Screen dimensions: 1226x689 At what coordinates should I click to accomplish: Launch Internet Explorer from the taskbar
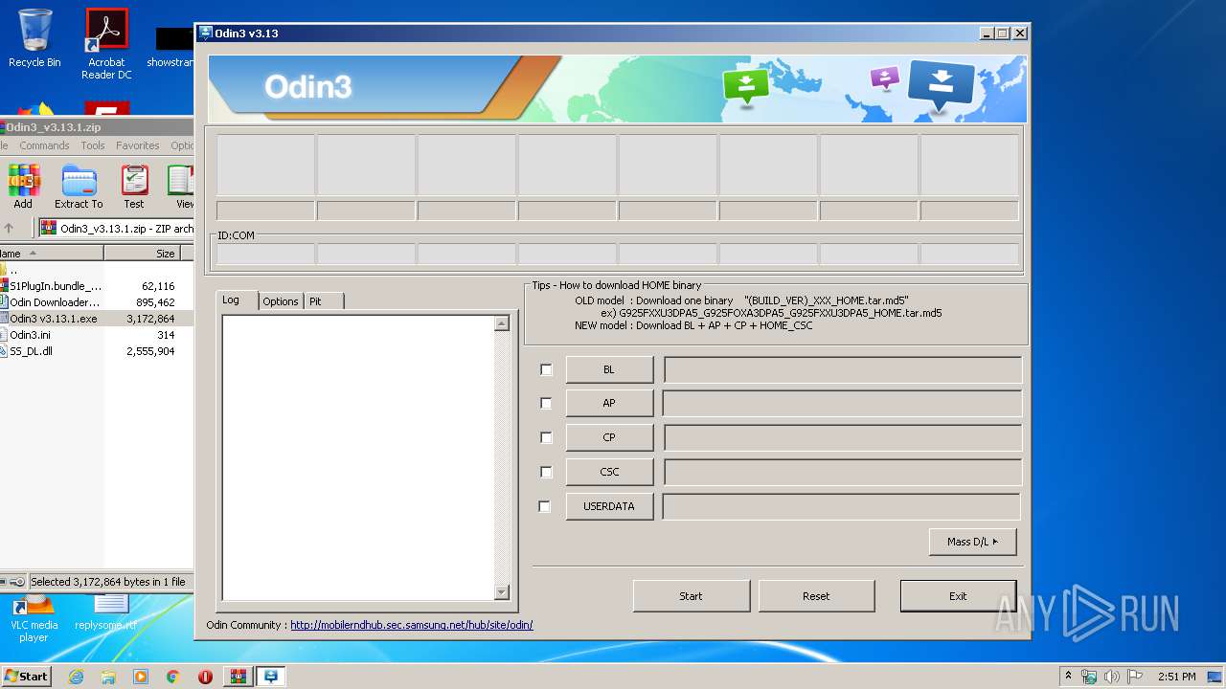coord(77,677)
